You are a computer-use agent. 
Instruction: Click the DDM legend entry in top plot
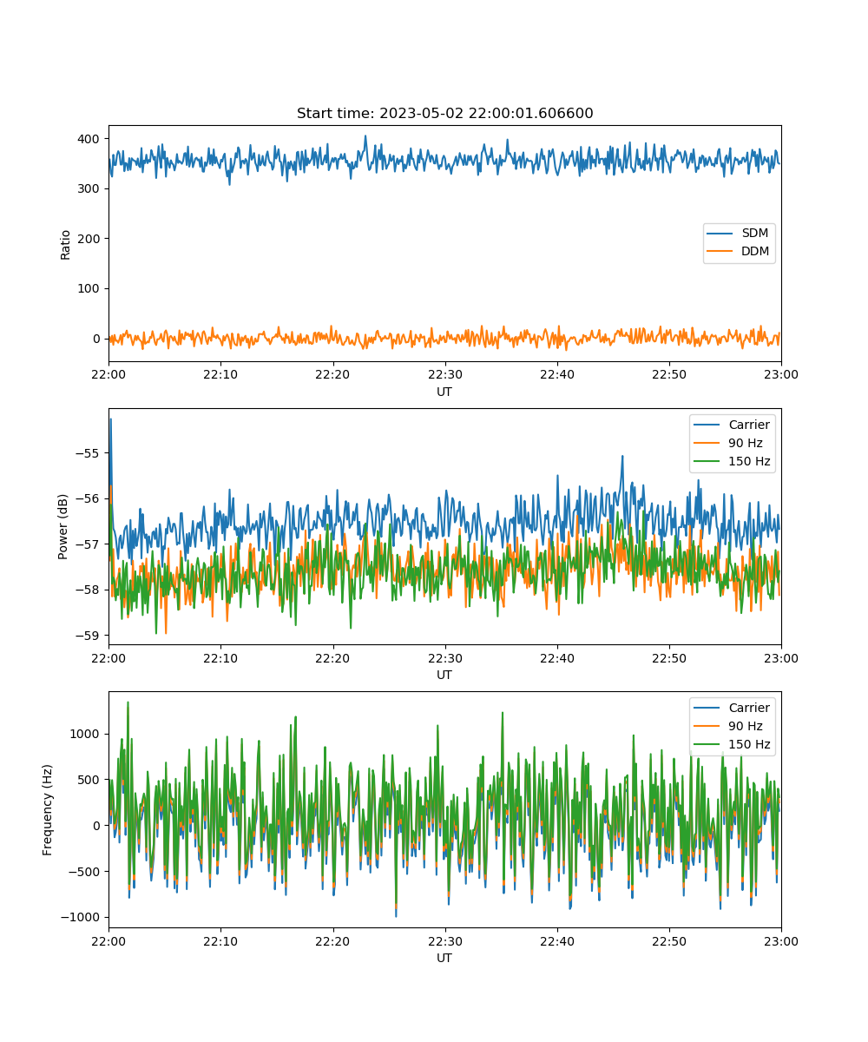[754, 251]
